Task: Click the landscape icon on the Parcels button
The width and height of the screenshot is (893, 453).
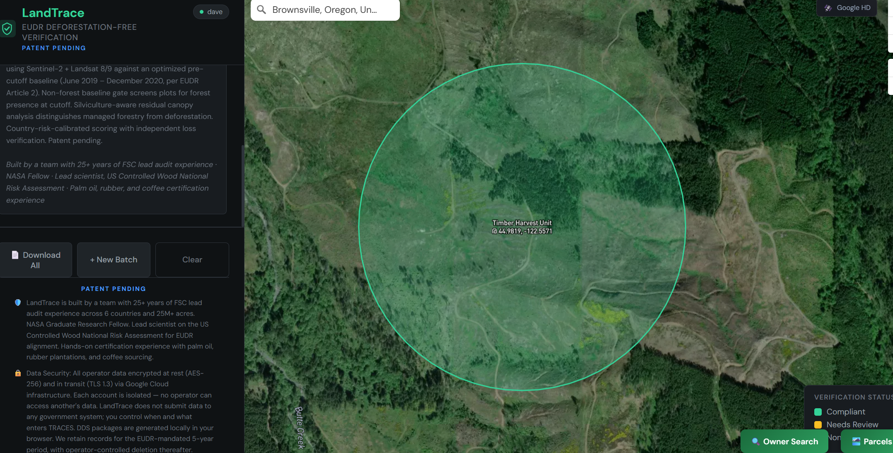Action: coord(856,441)
